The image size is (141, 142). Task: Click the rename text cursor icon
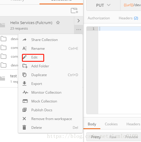pos(25,48)
